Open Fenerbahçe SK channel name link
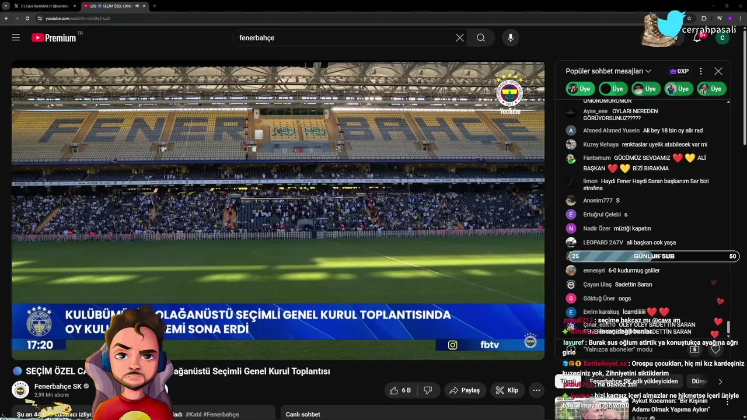 coord(58,386)
